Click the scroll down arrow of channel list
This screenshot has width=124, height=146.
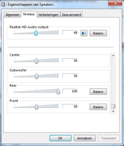pyautogui.click(x=113, y=111)
